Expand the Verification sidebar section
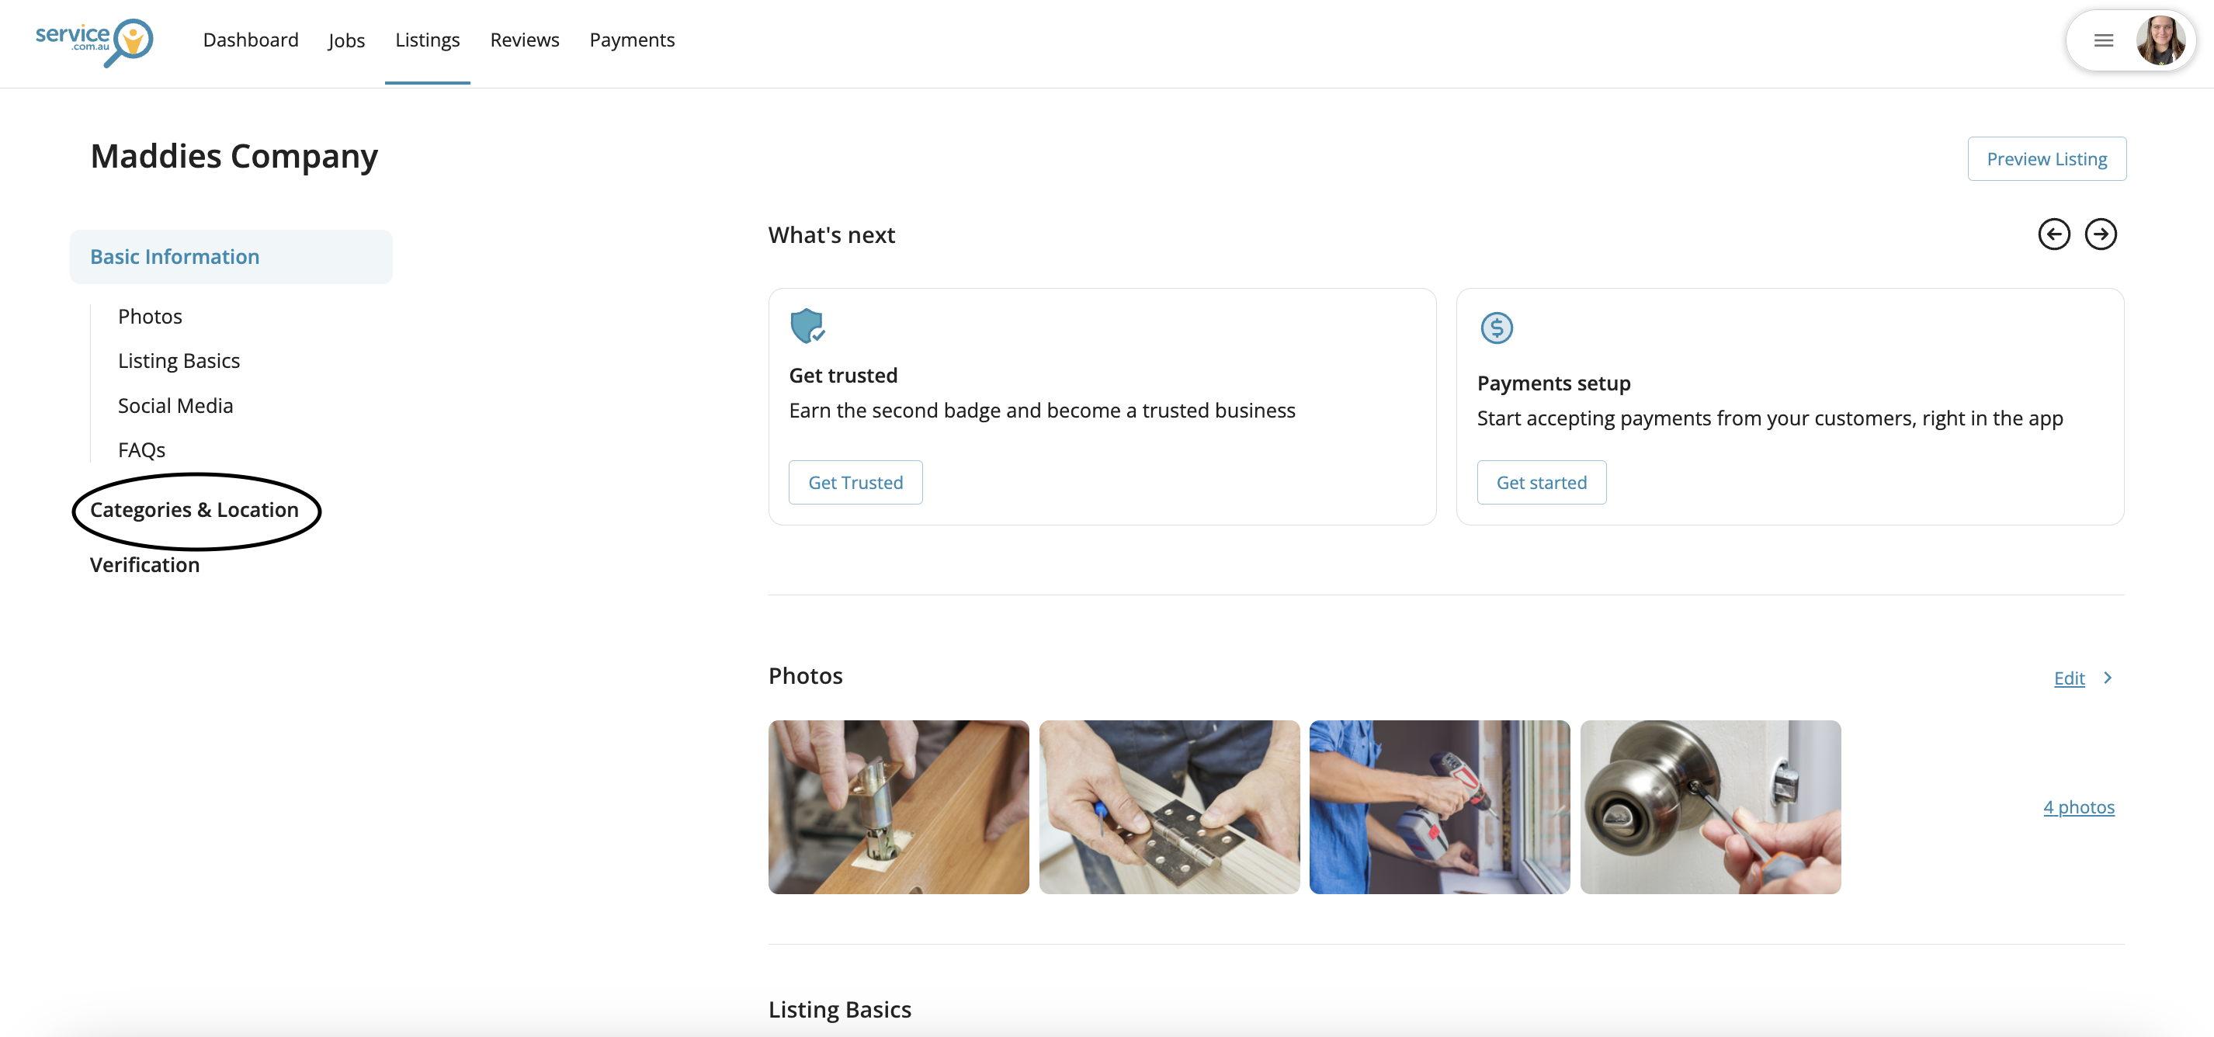Image resolution: width=2214 pixels, height=1037 pixels. click(144, 565)
